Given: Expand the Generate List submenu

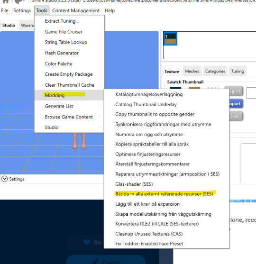Looking at the screenshot, I should click(69, 106).
